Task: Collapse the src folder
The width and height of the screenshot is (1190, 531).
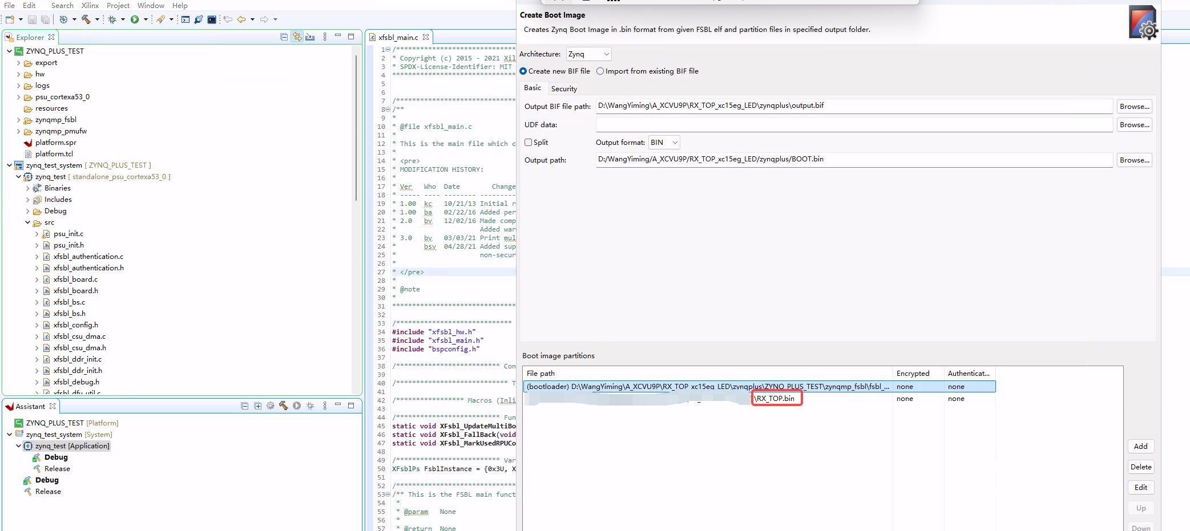Action: tap(27, 222)
